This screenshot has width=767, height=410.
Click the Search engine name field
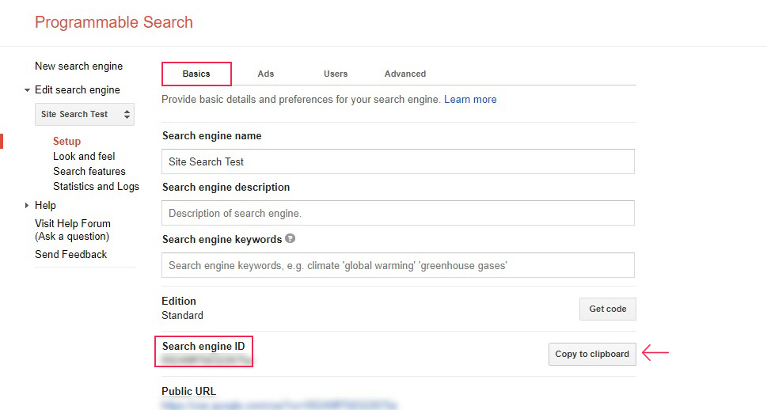coord(398,161)
